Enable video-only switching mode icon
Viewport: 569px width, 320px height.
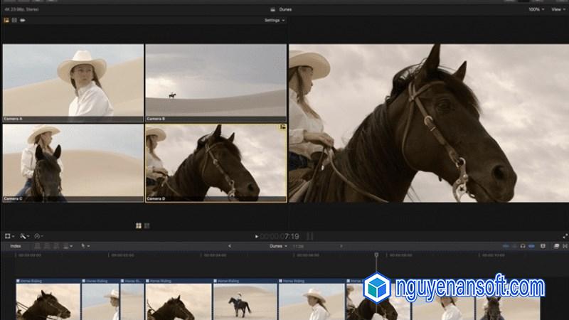(14, 21)
